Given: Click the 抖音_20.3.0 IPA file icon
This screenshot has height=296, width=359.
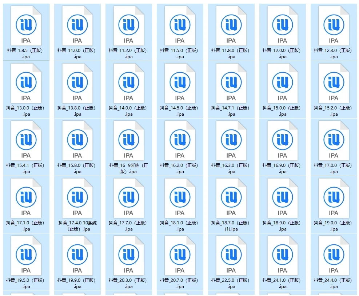Looking at the screenshot, I should click(x=129, y=256).
